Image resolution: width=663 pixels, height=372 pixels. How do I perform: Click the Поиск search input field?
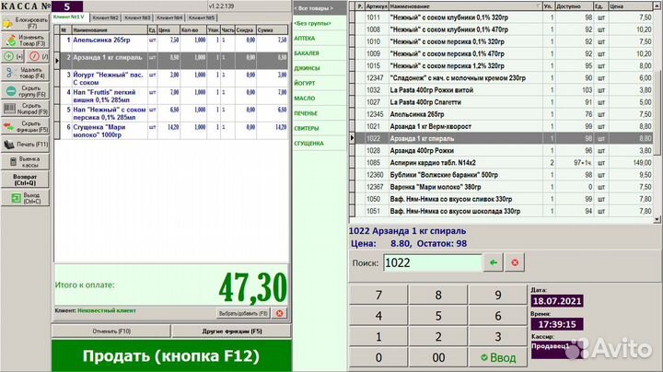432,263
